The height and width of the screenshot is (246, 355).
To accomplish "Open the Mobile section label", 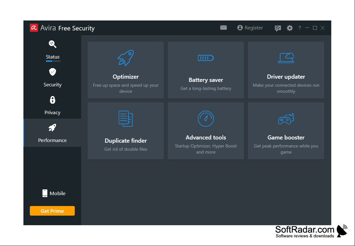I will (57, 193).
